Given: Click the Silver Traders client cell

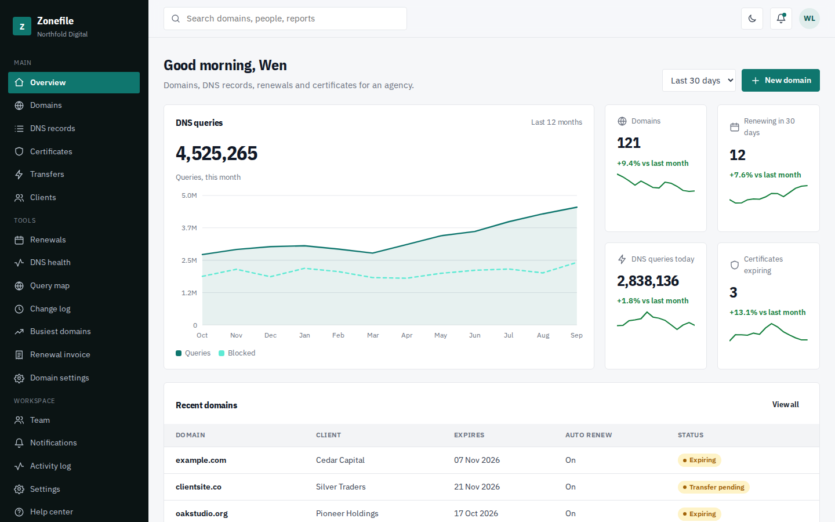Looking at the screenshot, I should pyautogui.click(x=341, y=487).
